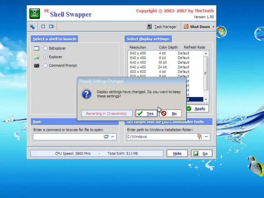Click the BsExplorer window icon
Viewport: 264px width, 198px height.
click(37, 49)
